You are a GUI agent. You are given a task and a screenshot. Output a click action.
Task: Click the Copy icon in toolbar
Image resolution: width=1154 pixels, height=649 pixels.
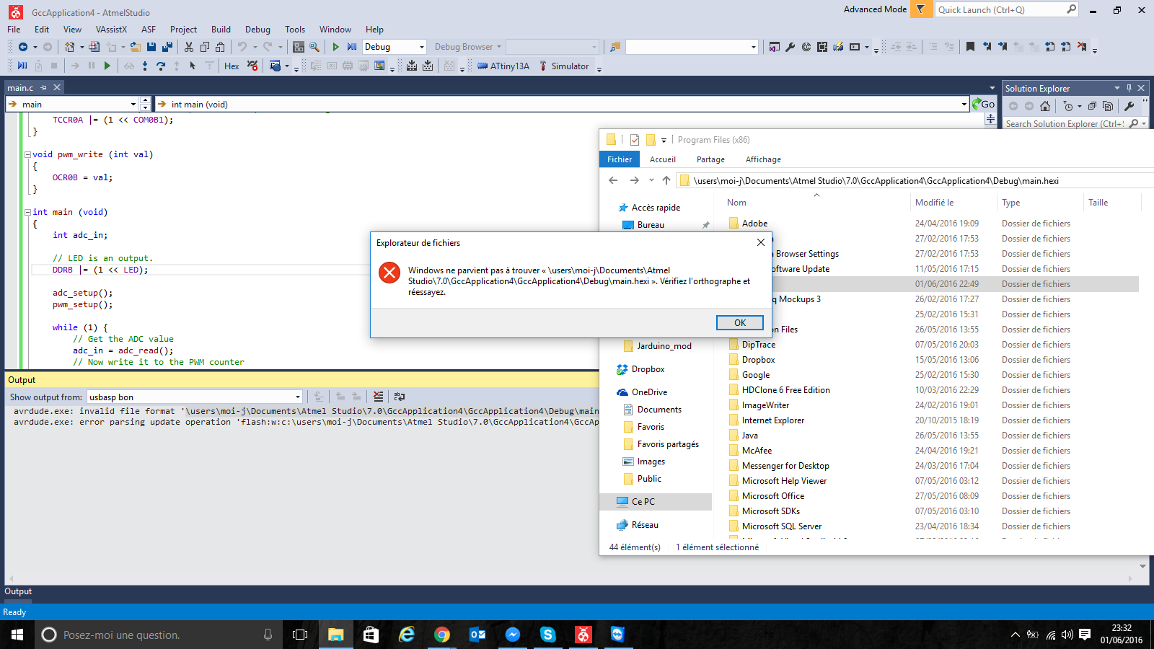click(205, 47)
